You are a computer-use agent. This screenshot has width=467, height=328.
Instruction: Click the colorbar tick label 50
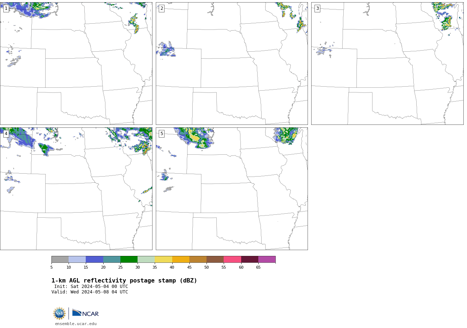pos(207,267)
